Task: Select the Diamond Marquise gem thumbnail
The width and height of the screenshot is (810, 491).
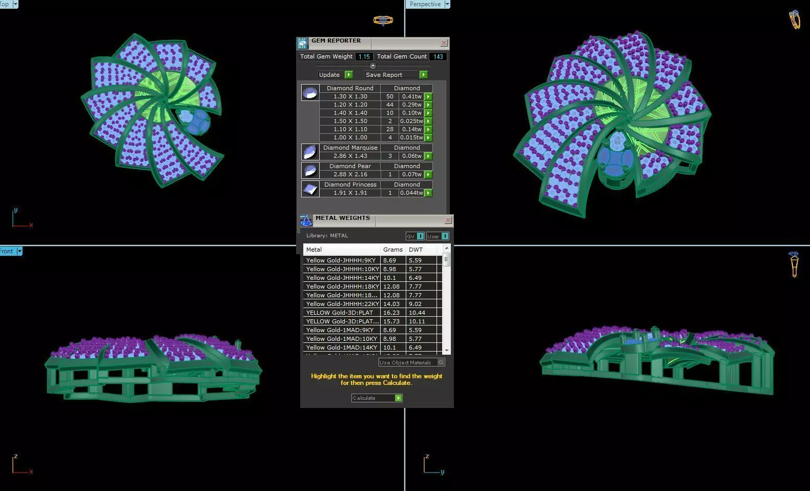Action: (x=310, y=152)
